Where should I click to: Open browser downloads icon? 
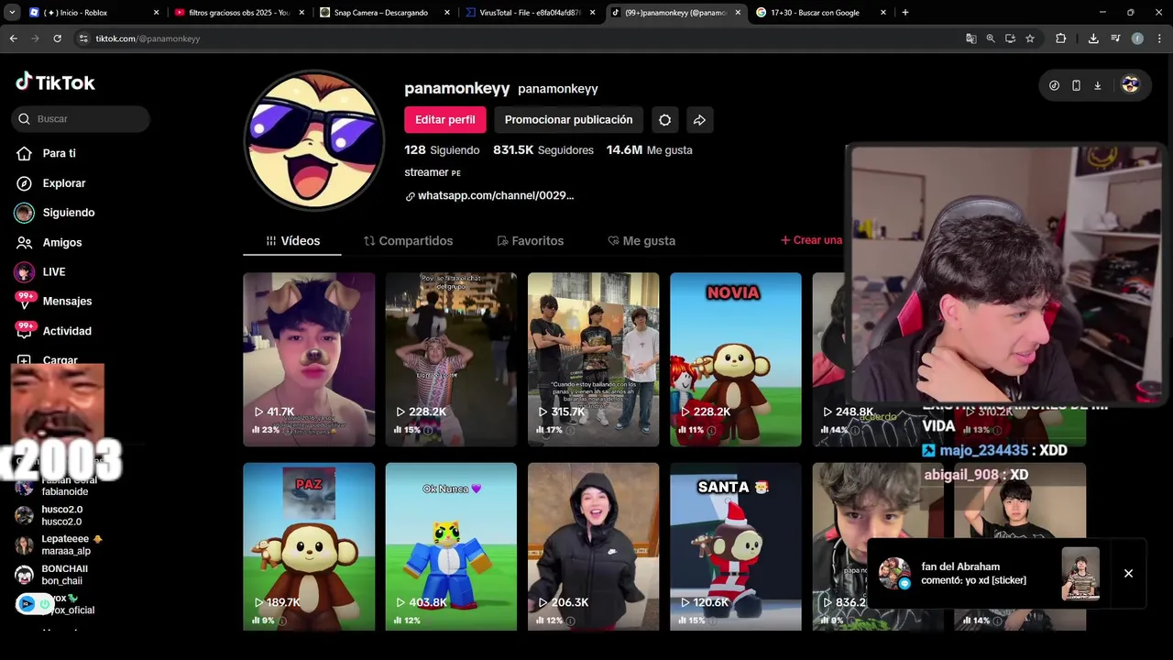[x=1093, y=38]
